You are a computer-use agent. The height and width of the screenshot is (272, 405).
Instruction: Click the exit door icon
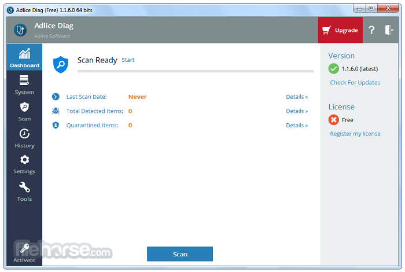(x=389, y=30)
